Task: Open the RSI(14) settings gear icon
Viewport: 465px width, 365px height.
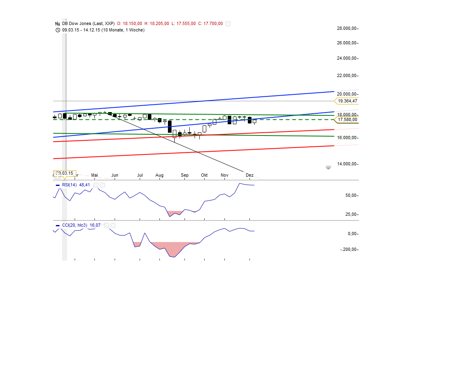Action: [x=96, y=185]
